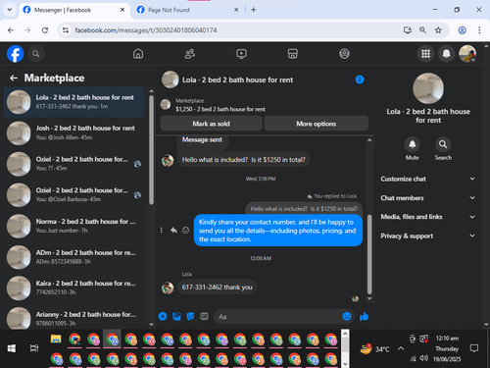Expand Privacy & support section
The width and height of the screenshot is (490, 368).
click(x=428, y=236)
